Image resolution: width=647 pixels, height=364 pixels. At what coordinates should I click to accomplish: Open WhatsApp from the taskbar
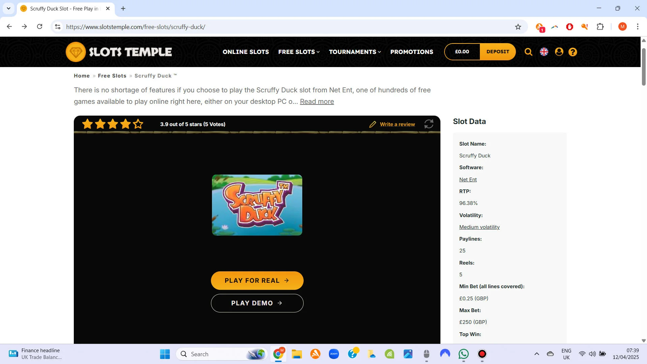tap(463, 354)
